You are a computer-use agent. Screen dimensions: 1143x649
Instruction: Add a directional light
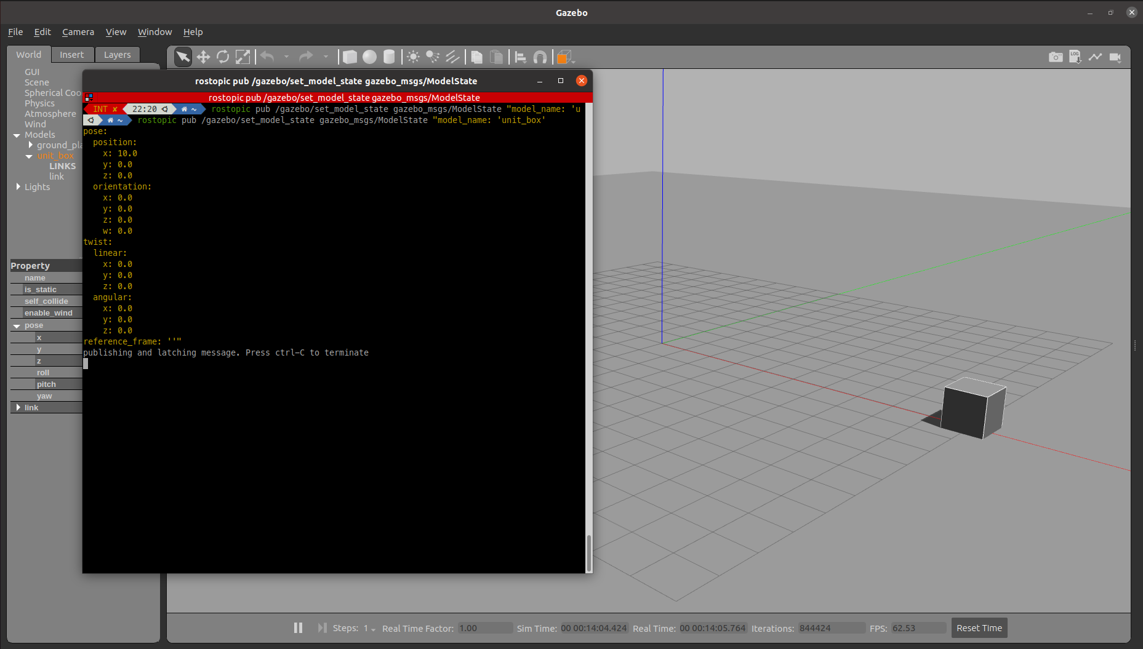pyautogui.click(x=453, y=57)
